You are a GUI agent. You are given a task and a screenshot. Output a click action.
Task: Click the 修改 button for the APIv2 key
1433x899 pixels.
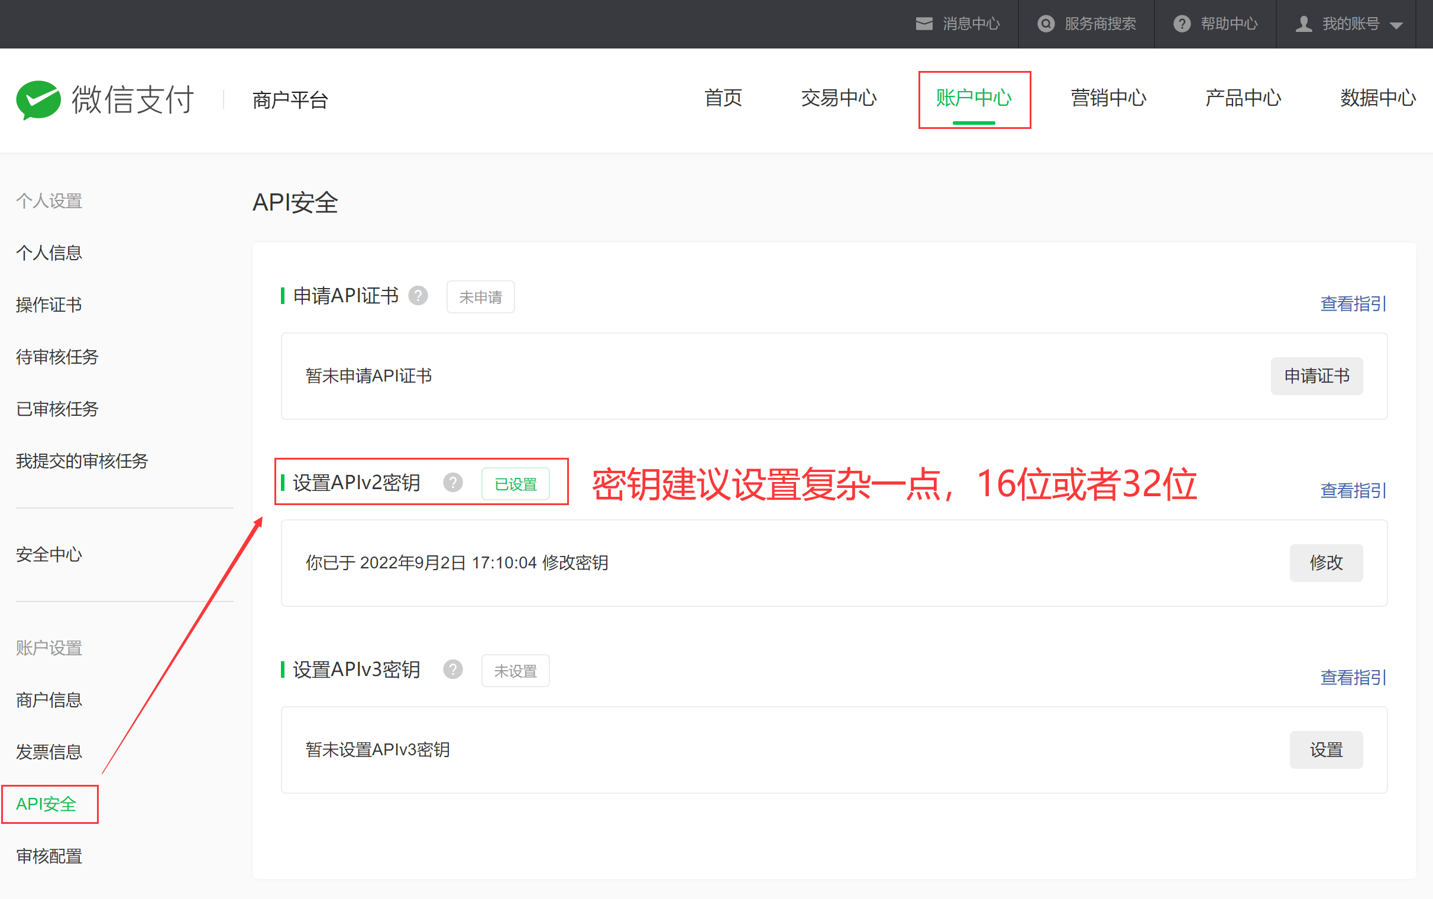point(1325,562)
